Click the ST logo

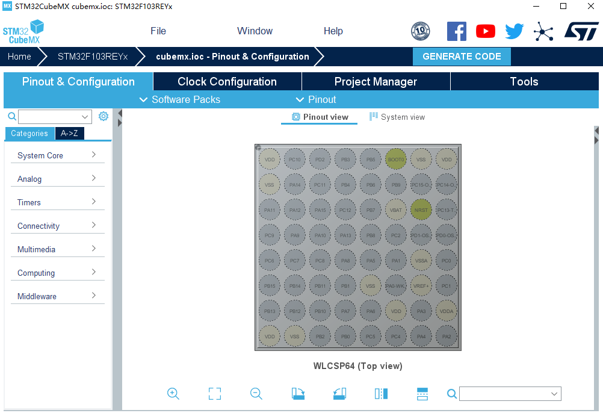pyautogui.click(x=581, y=31)
